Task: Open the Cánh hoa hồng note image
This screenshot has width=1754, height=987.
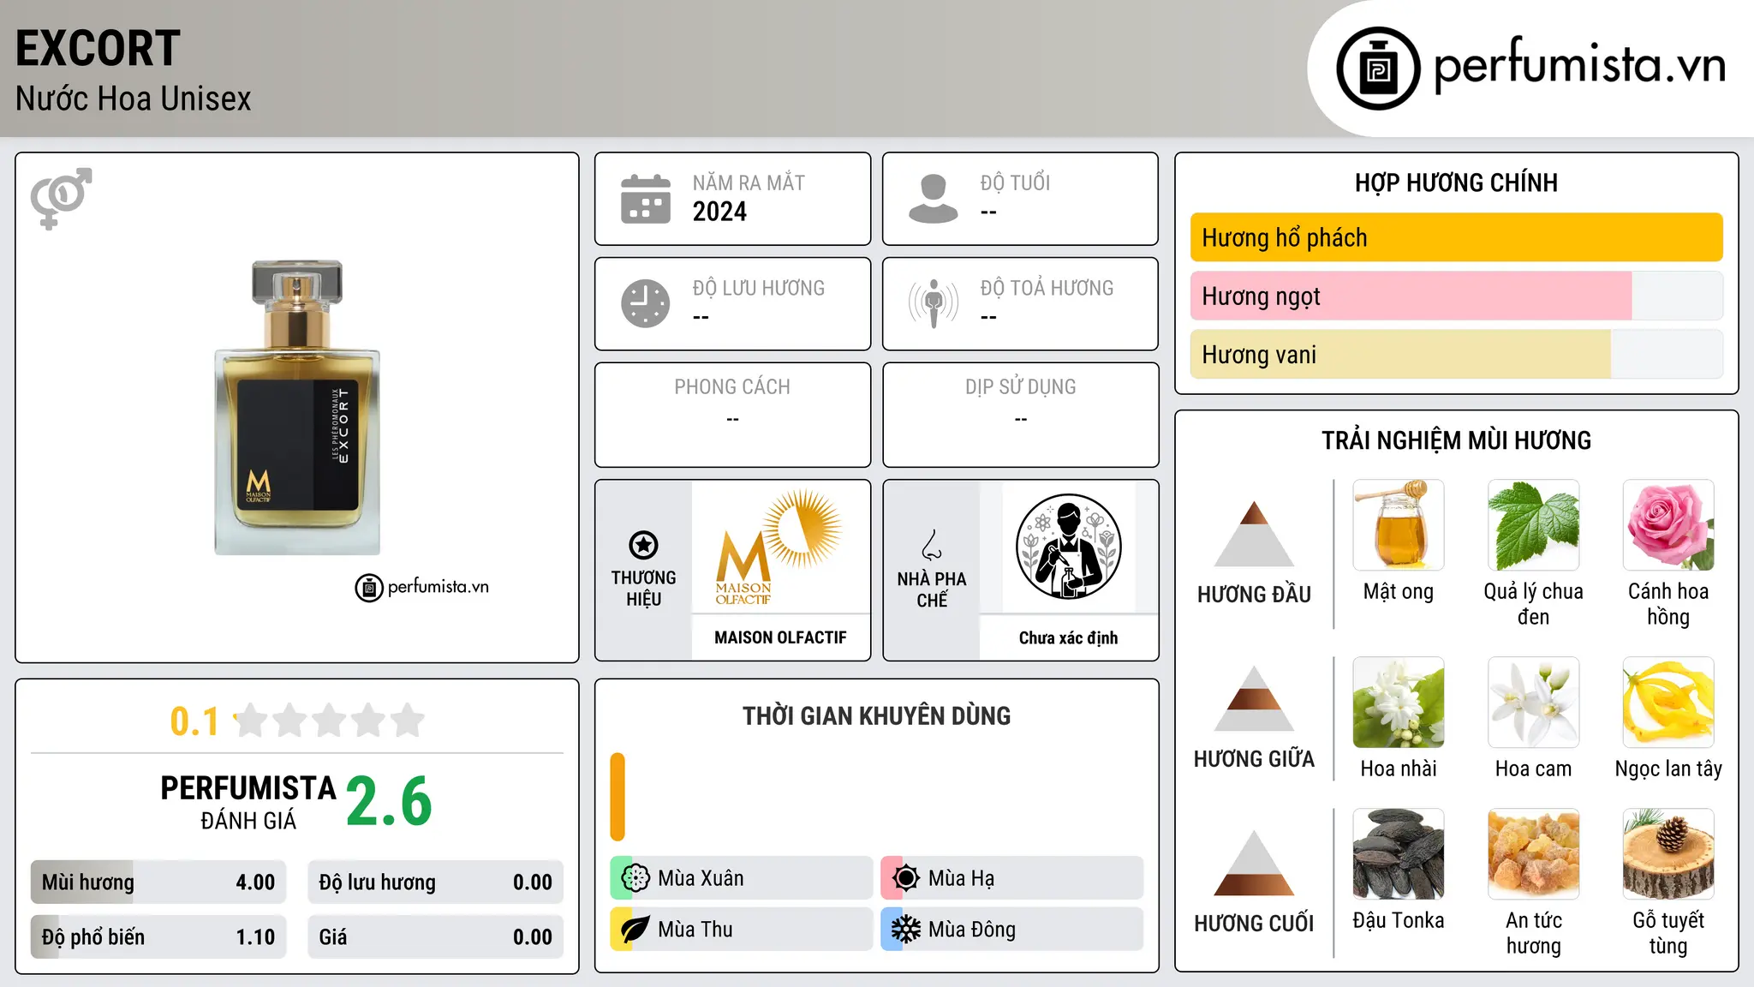Action: coord(1668,525)
